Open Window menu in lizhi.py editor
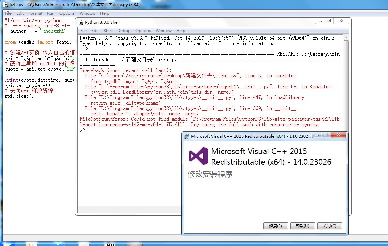This screenshot has width=388, height=246. pos(87,13)
